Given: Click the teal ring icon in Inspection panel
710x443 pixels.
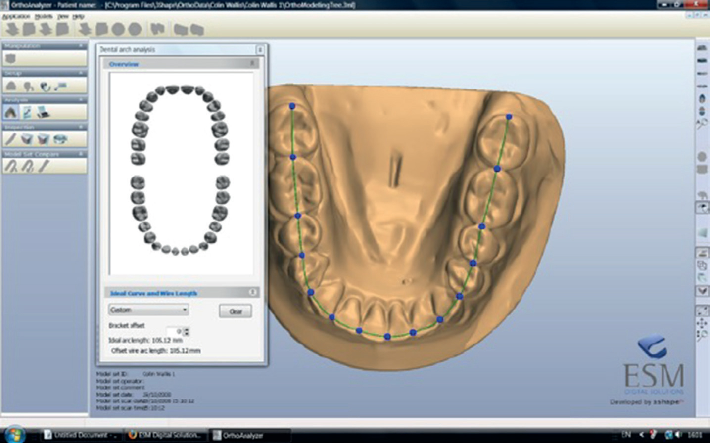Looking at the screenshot, I should (60, 139).
